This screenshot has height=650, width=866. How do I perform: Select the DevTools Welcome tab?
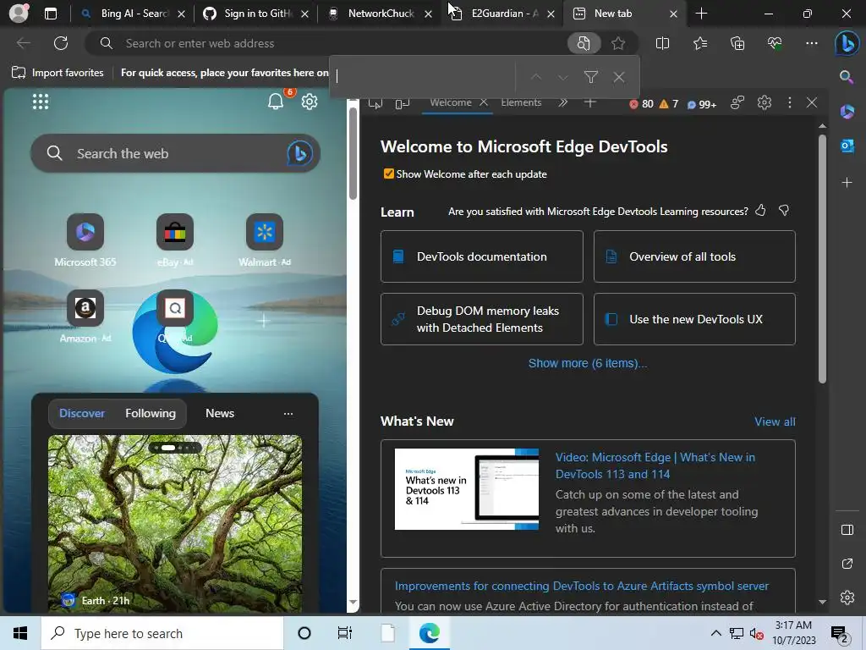[450, 102]
